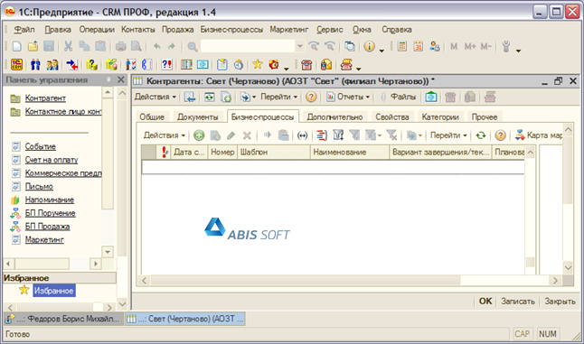This screenshot has height=344, width=584.
Task: Click the Карта маршрута icon button
Action: click(x=539, y=135)
